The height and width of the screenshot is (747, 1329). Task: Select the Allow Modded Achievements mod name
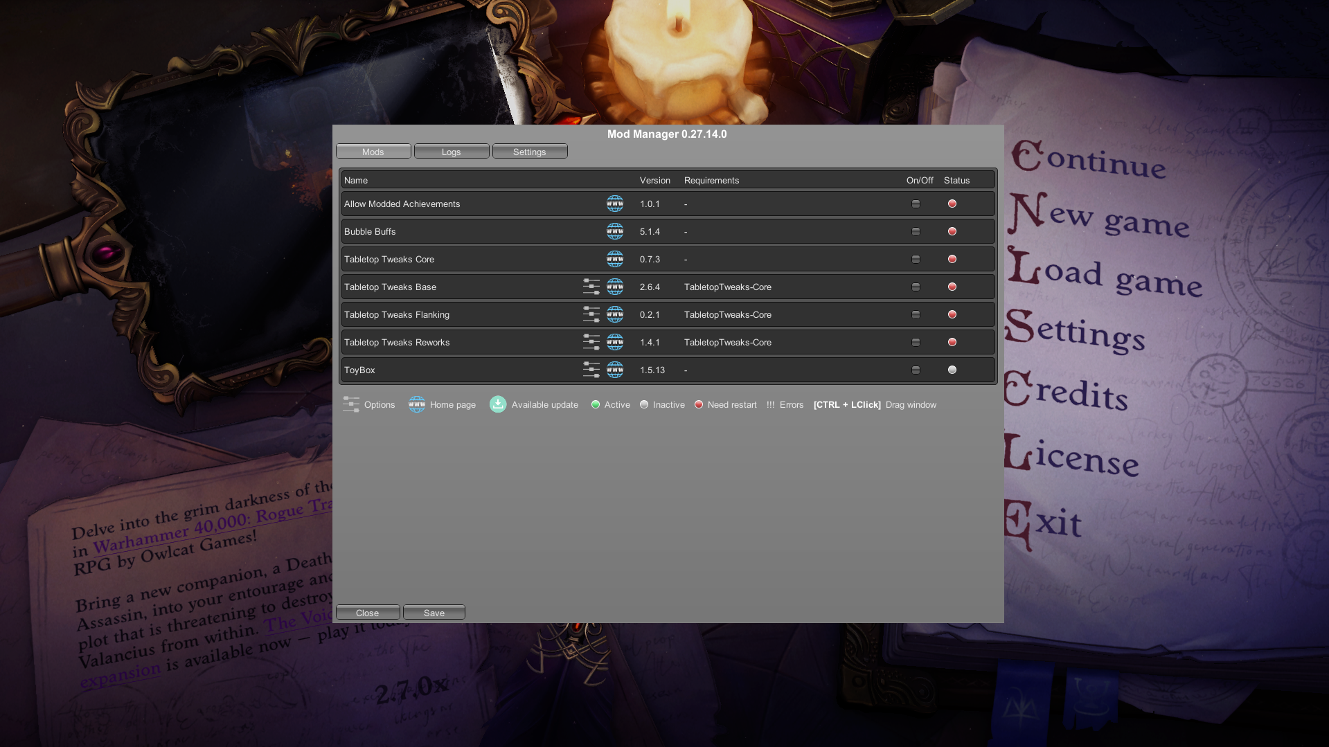(402, 204)
